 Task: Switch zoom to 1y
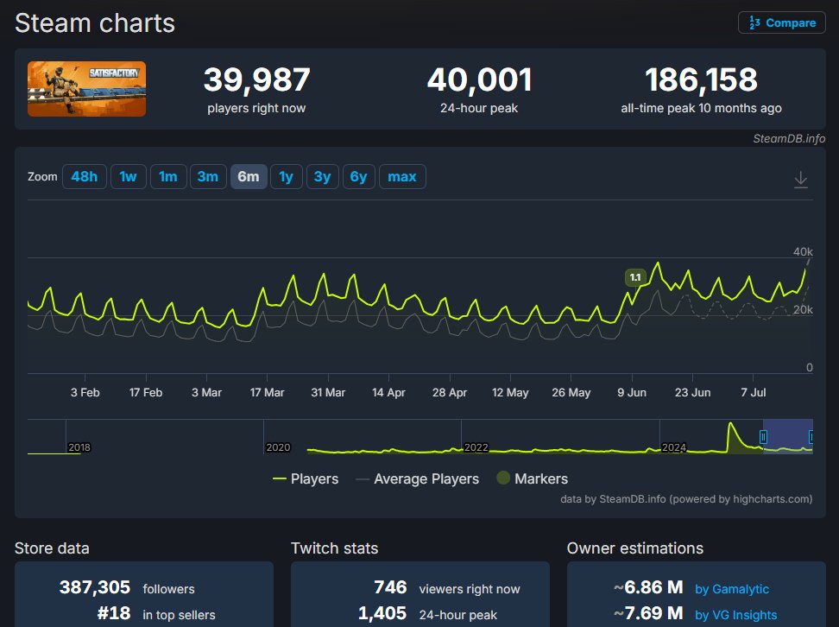click(287, 177)
